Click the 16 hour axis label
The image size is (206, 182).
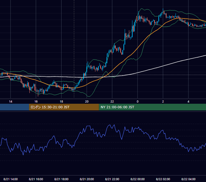pyautogui.click(x=36, y=102)
